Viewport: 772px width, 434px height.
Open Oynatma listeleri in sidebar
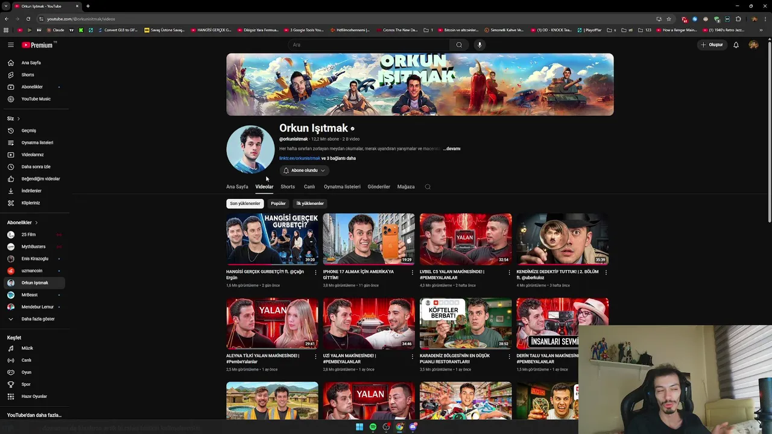[x=37, y=143]
